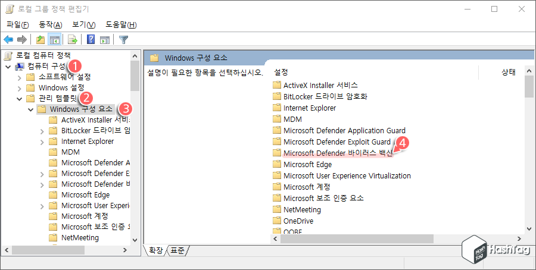This screenshot has width=536, height=270.
Task: Click Microsoft Edge in the settings list
Action: (308, 165)
